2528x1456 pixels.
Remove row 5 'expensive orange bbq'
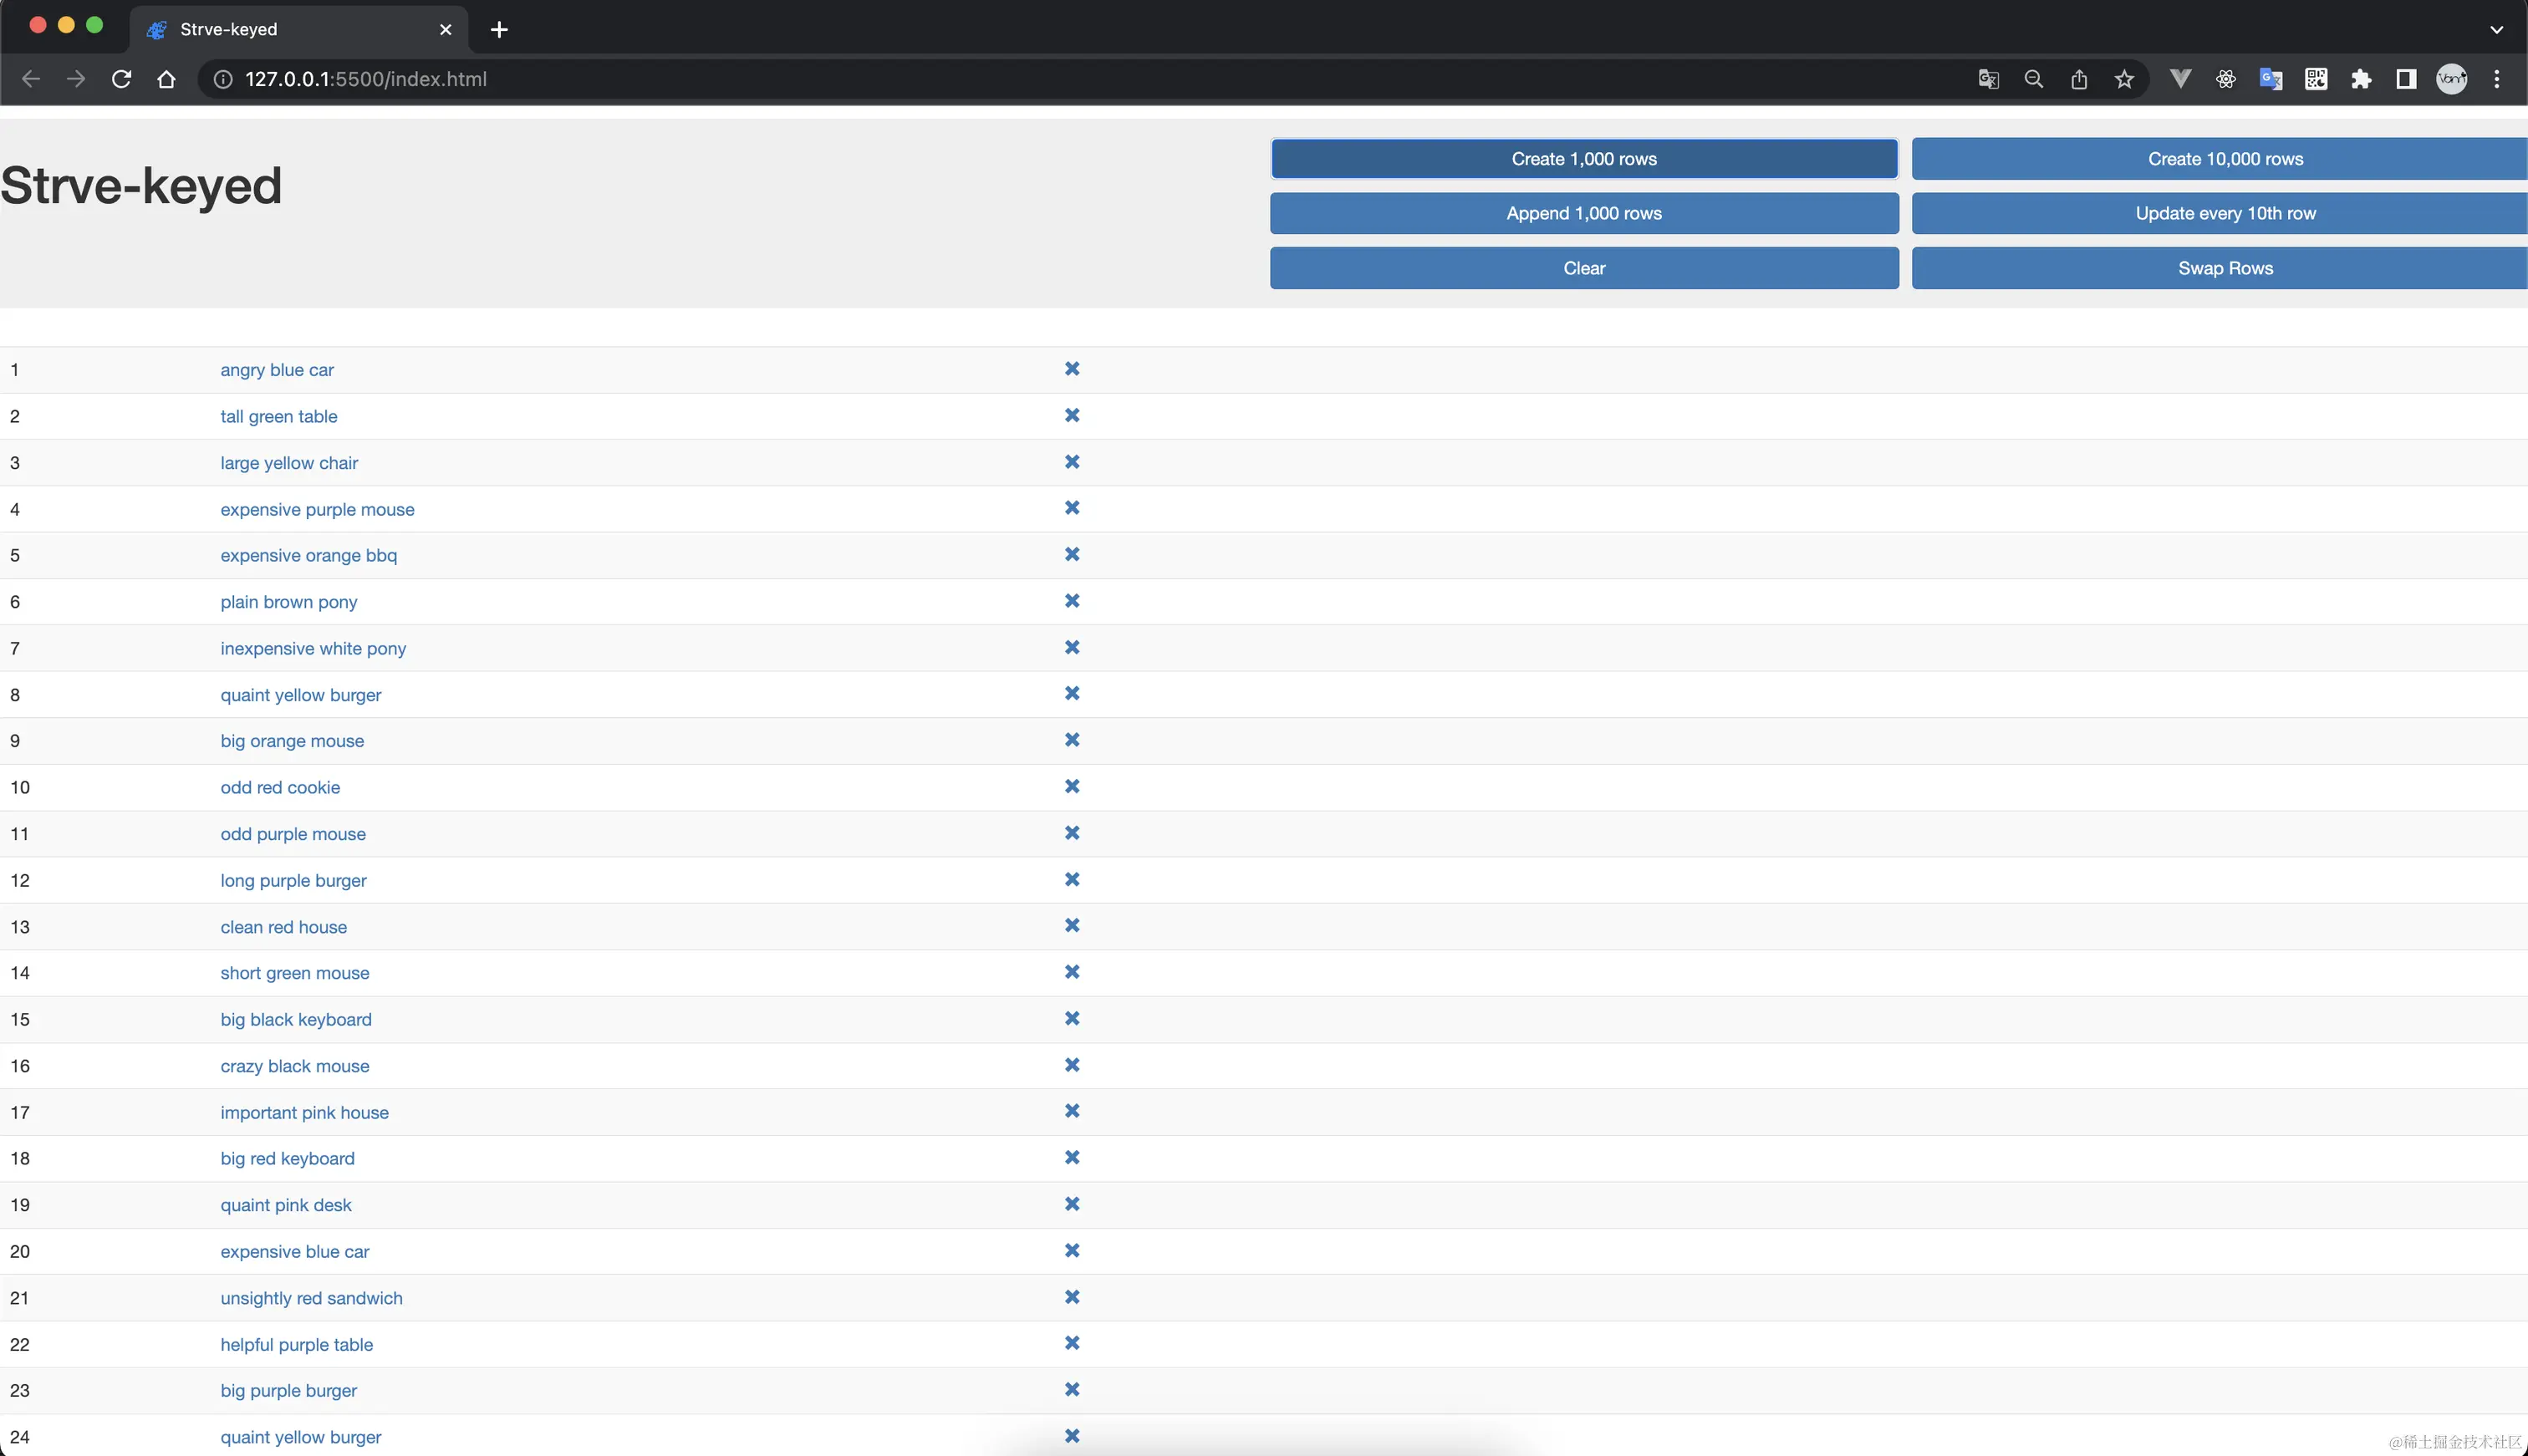[x=1071, y=554]
